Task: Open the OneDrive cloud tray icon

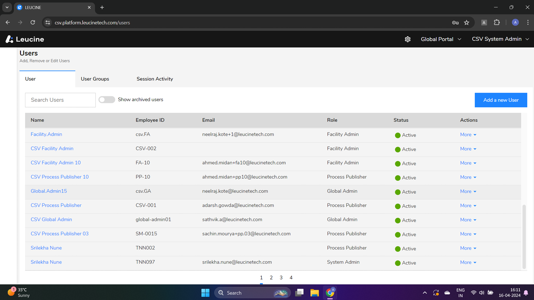Action: point(447,293)
